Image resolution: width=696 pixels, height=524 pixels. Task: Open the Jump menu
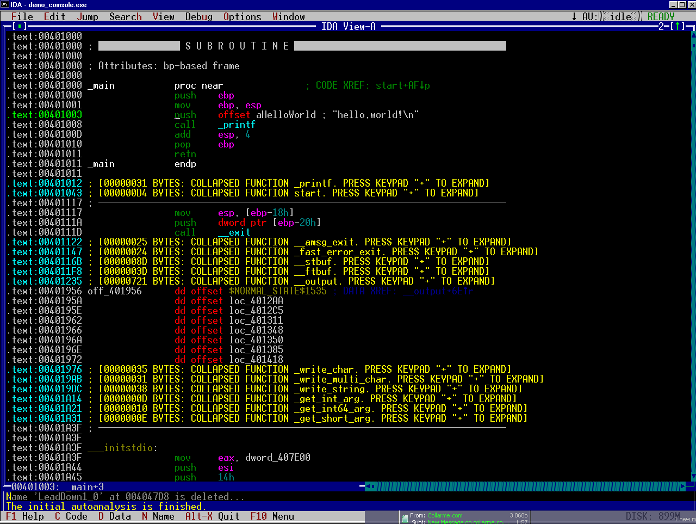(88, 16)
